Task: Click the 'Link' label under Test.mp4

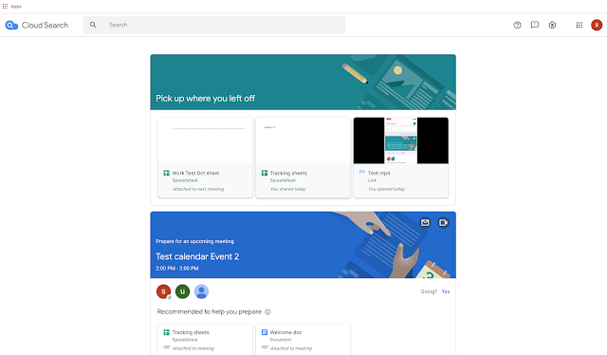Action: [x=372, y=180]
